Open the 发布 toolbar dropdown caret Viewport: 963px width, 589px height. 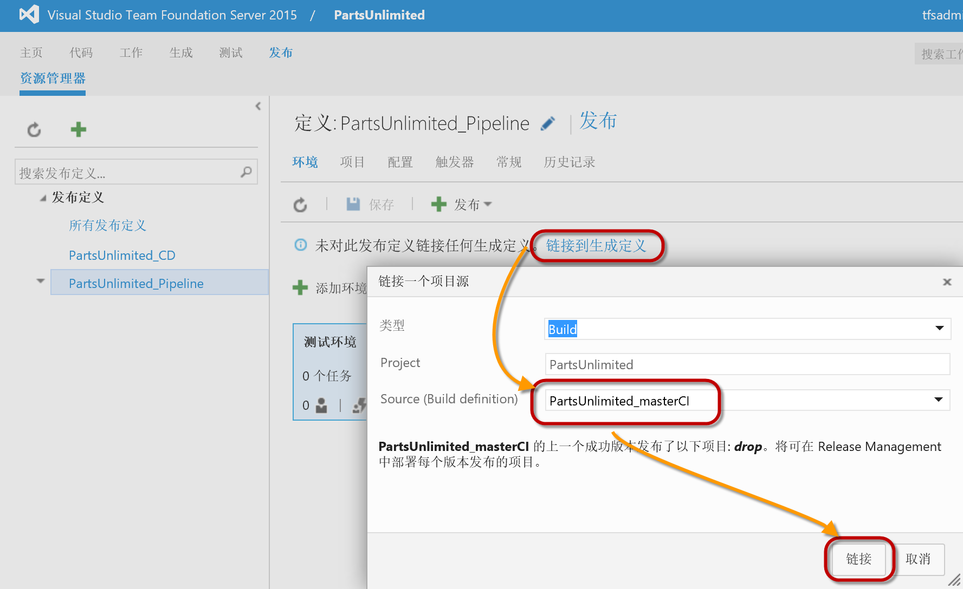(488, 204)
